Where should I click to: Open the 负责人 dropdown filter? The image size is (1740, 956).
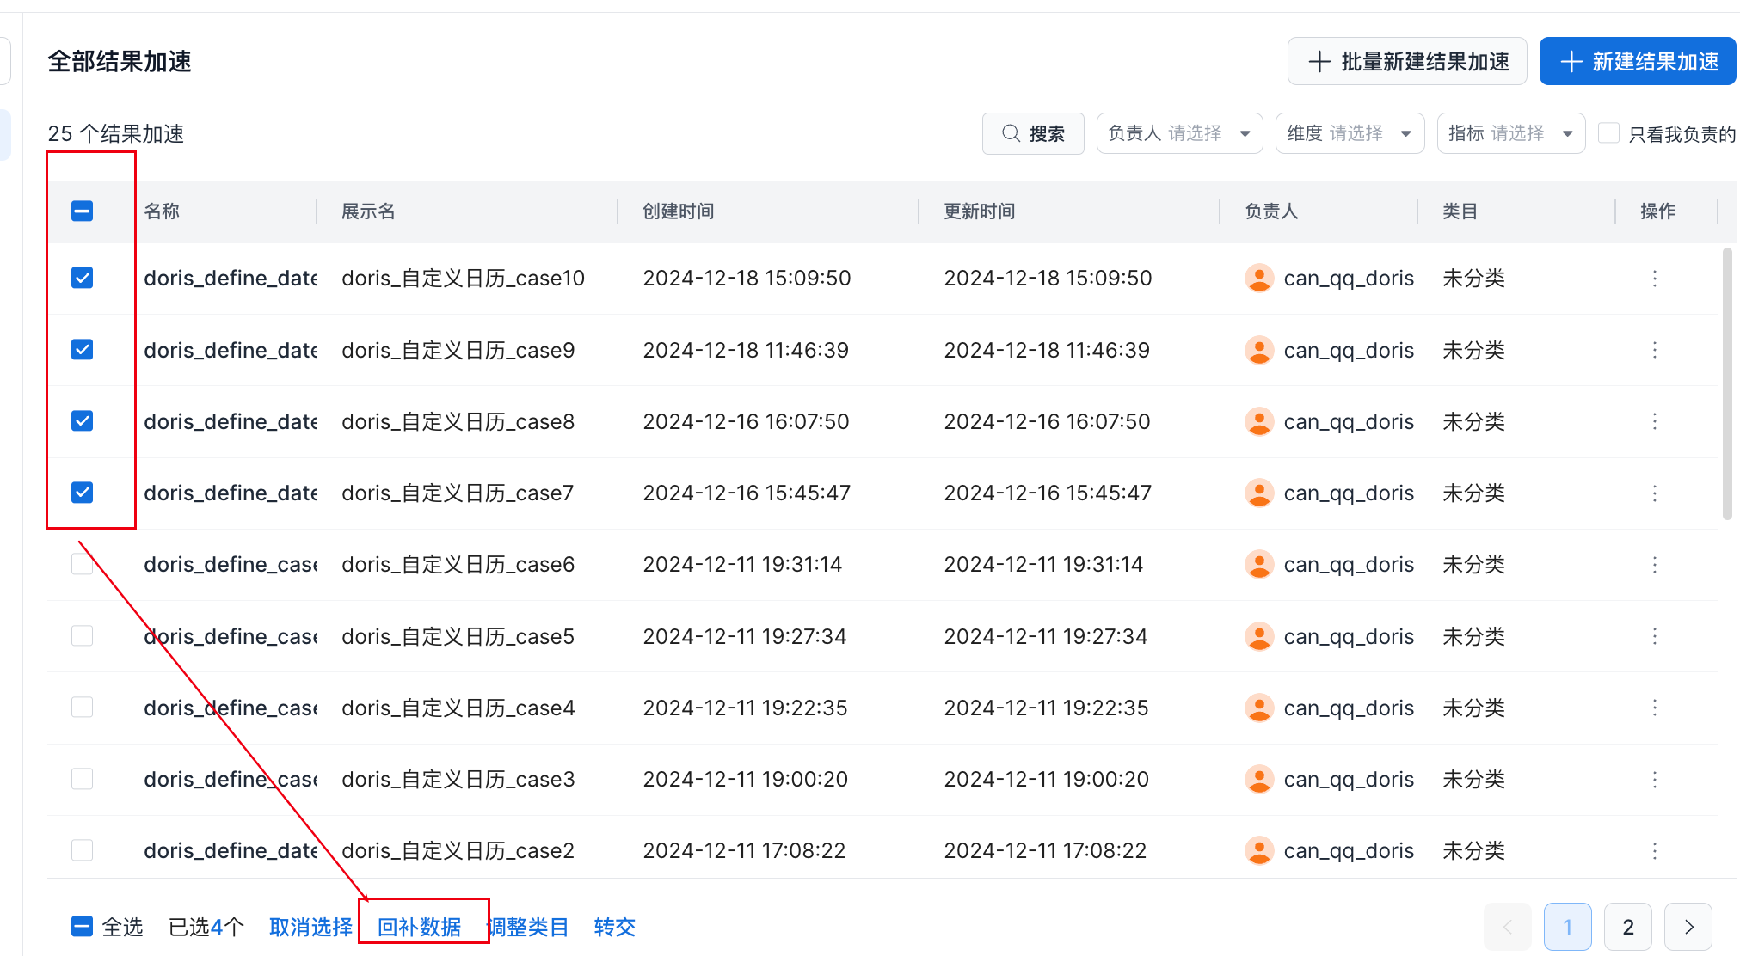tap(1178, 133)
